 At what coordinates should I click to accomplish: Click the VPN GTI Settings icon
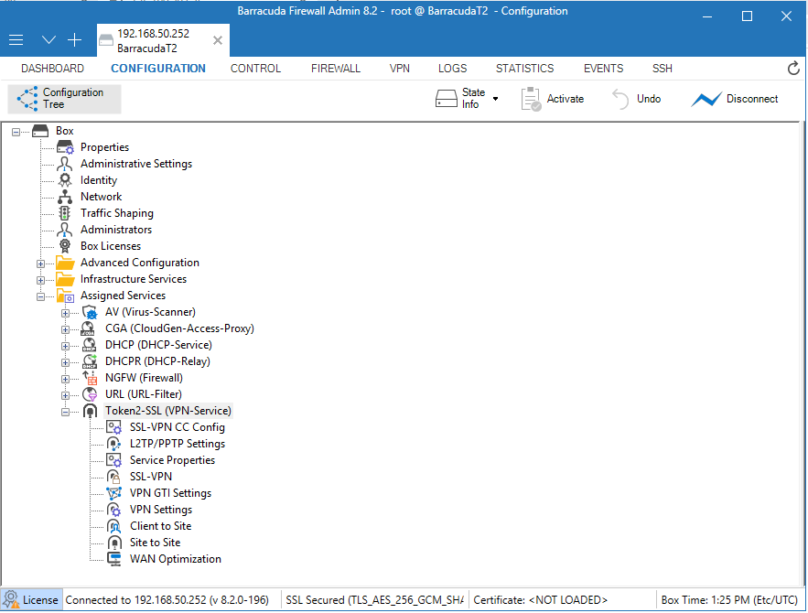(113, 493)
